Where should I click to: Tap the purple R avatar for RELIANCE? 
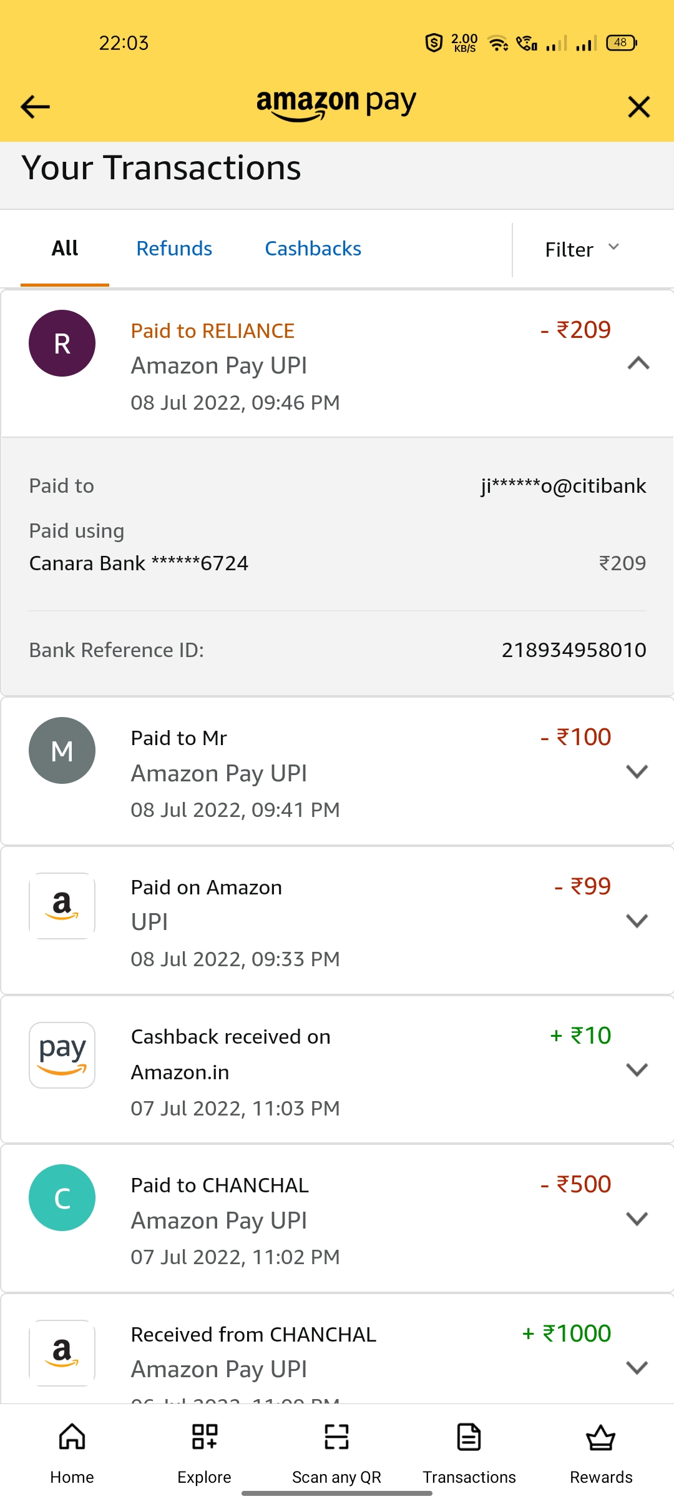tap(62, 344)
